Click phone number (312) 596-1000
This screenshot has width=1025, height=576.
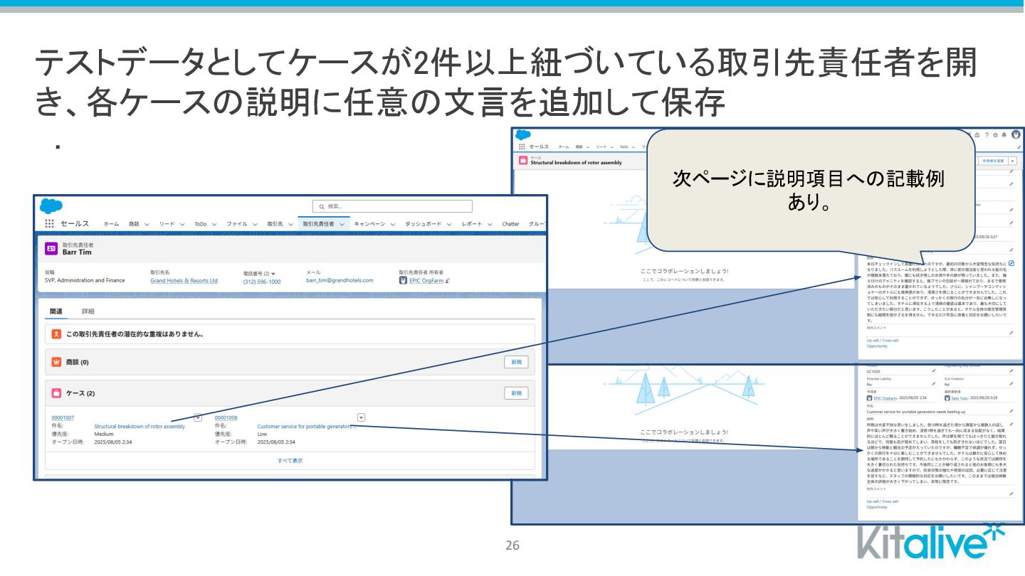[x=262, y=282]
